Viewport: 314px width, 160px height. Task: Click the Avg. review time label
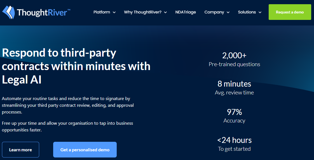[234, 93]
